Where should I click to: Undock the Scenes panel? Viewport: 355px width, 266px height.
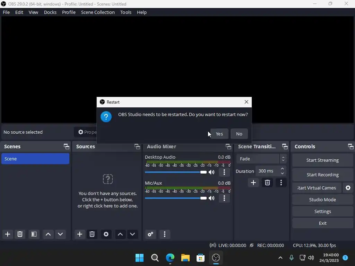pyautogui.click(x=66, y=147)
